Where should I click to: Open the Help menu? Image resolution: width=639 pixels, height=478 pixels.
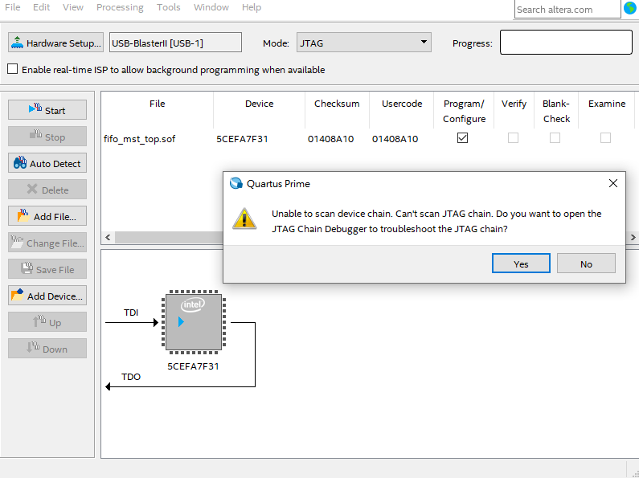(252, 7)
